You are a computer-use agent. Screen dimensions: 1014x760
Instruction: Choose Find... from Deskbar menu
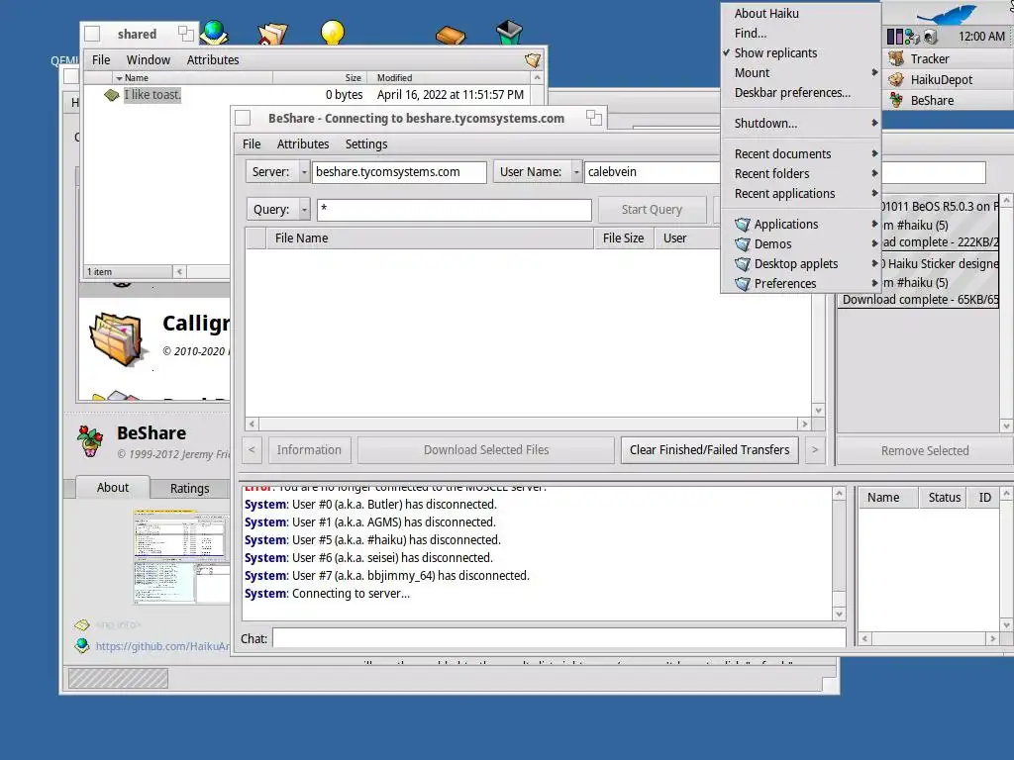[800, 34]
